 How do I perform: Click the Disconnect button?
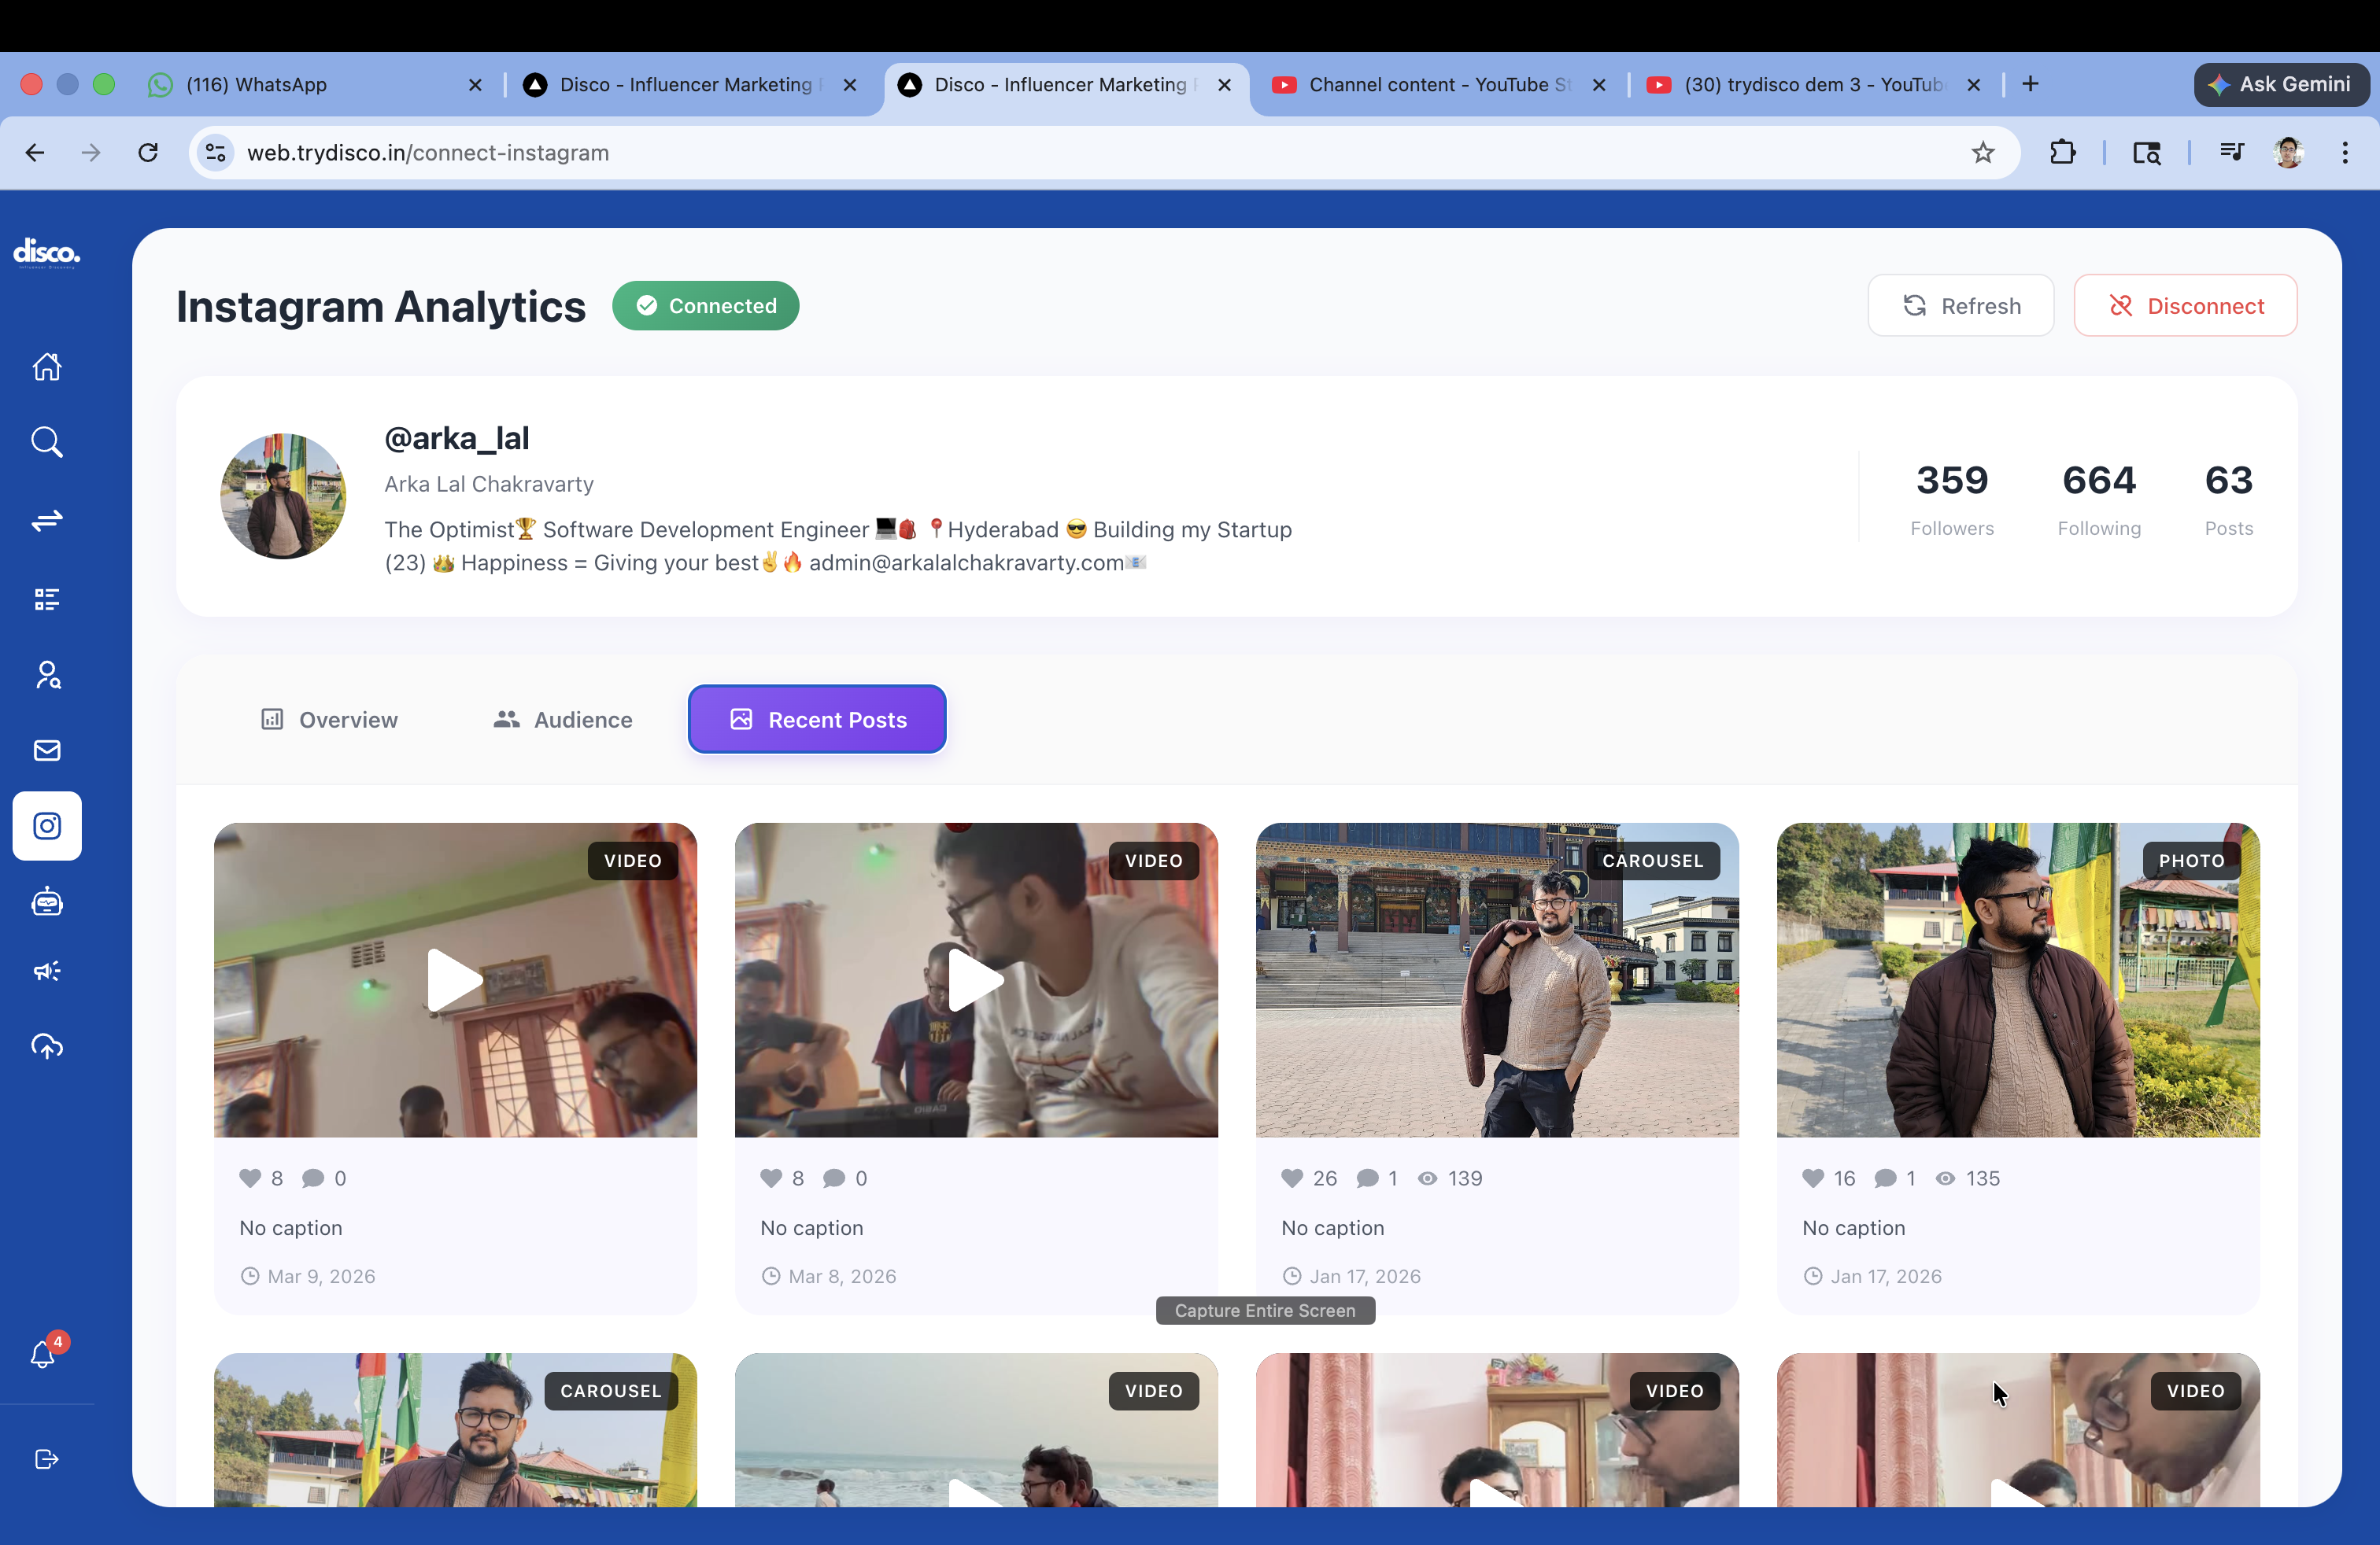click(2185, 306)
